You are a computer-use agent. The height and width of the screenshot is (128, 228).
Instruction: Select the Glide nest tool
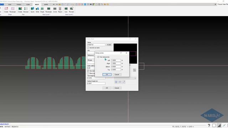pyautogui.click(x=37, y=10)
